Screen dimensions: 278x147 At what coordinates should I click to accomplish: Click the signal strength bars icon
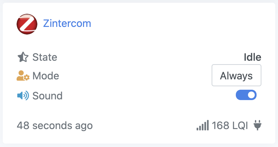pos(203,125)
